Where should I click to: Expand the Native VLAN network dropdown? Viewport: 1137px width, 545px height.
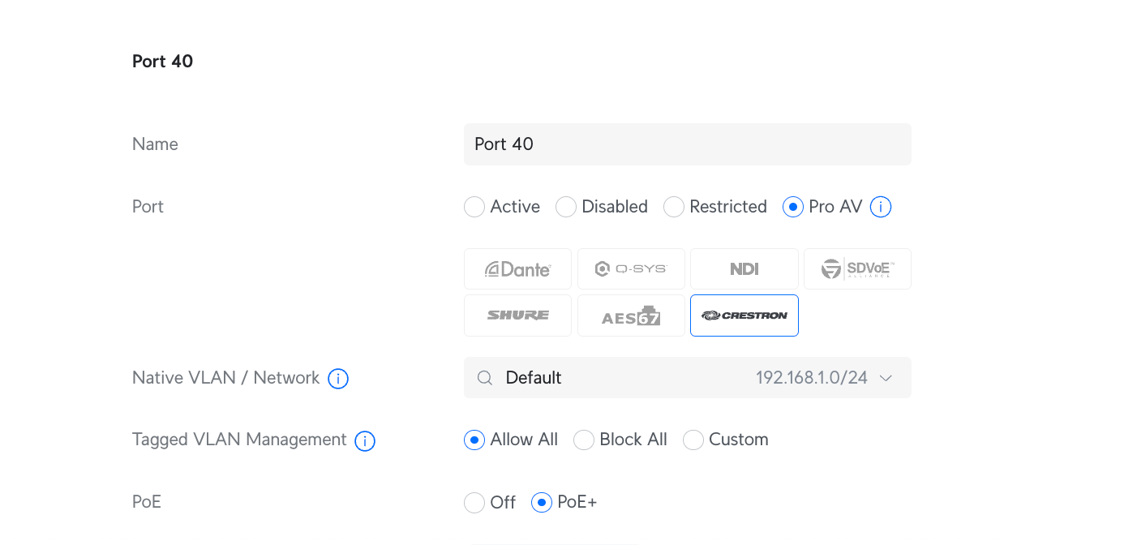[x=886, y=378]
